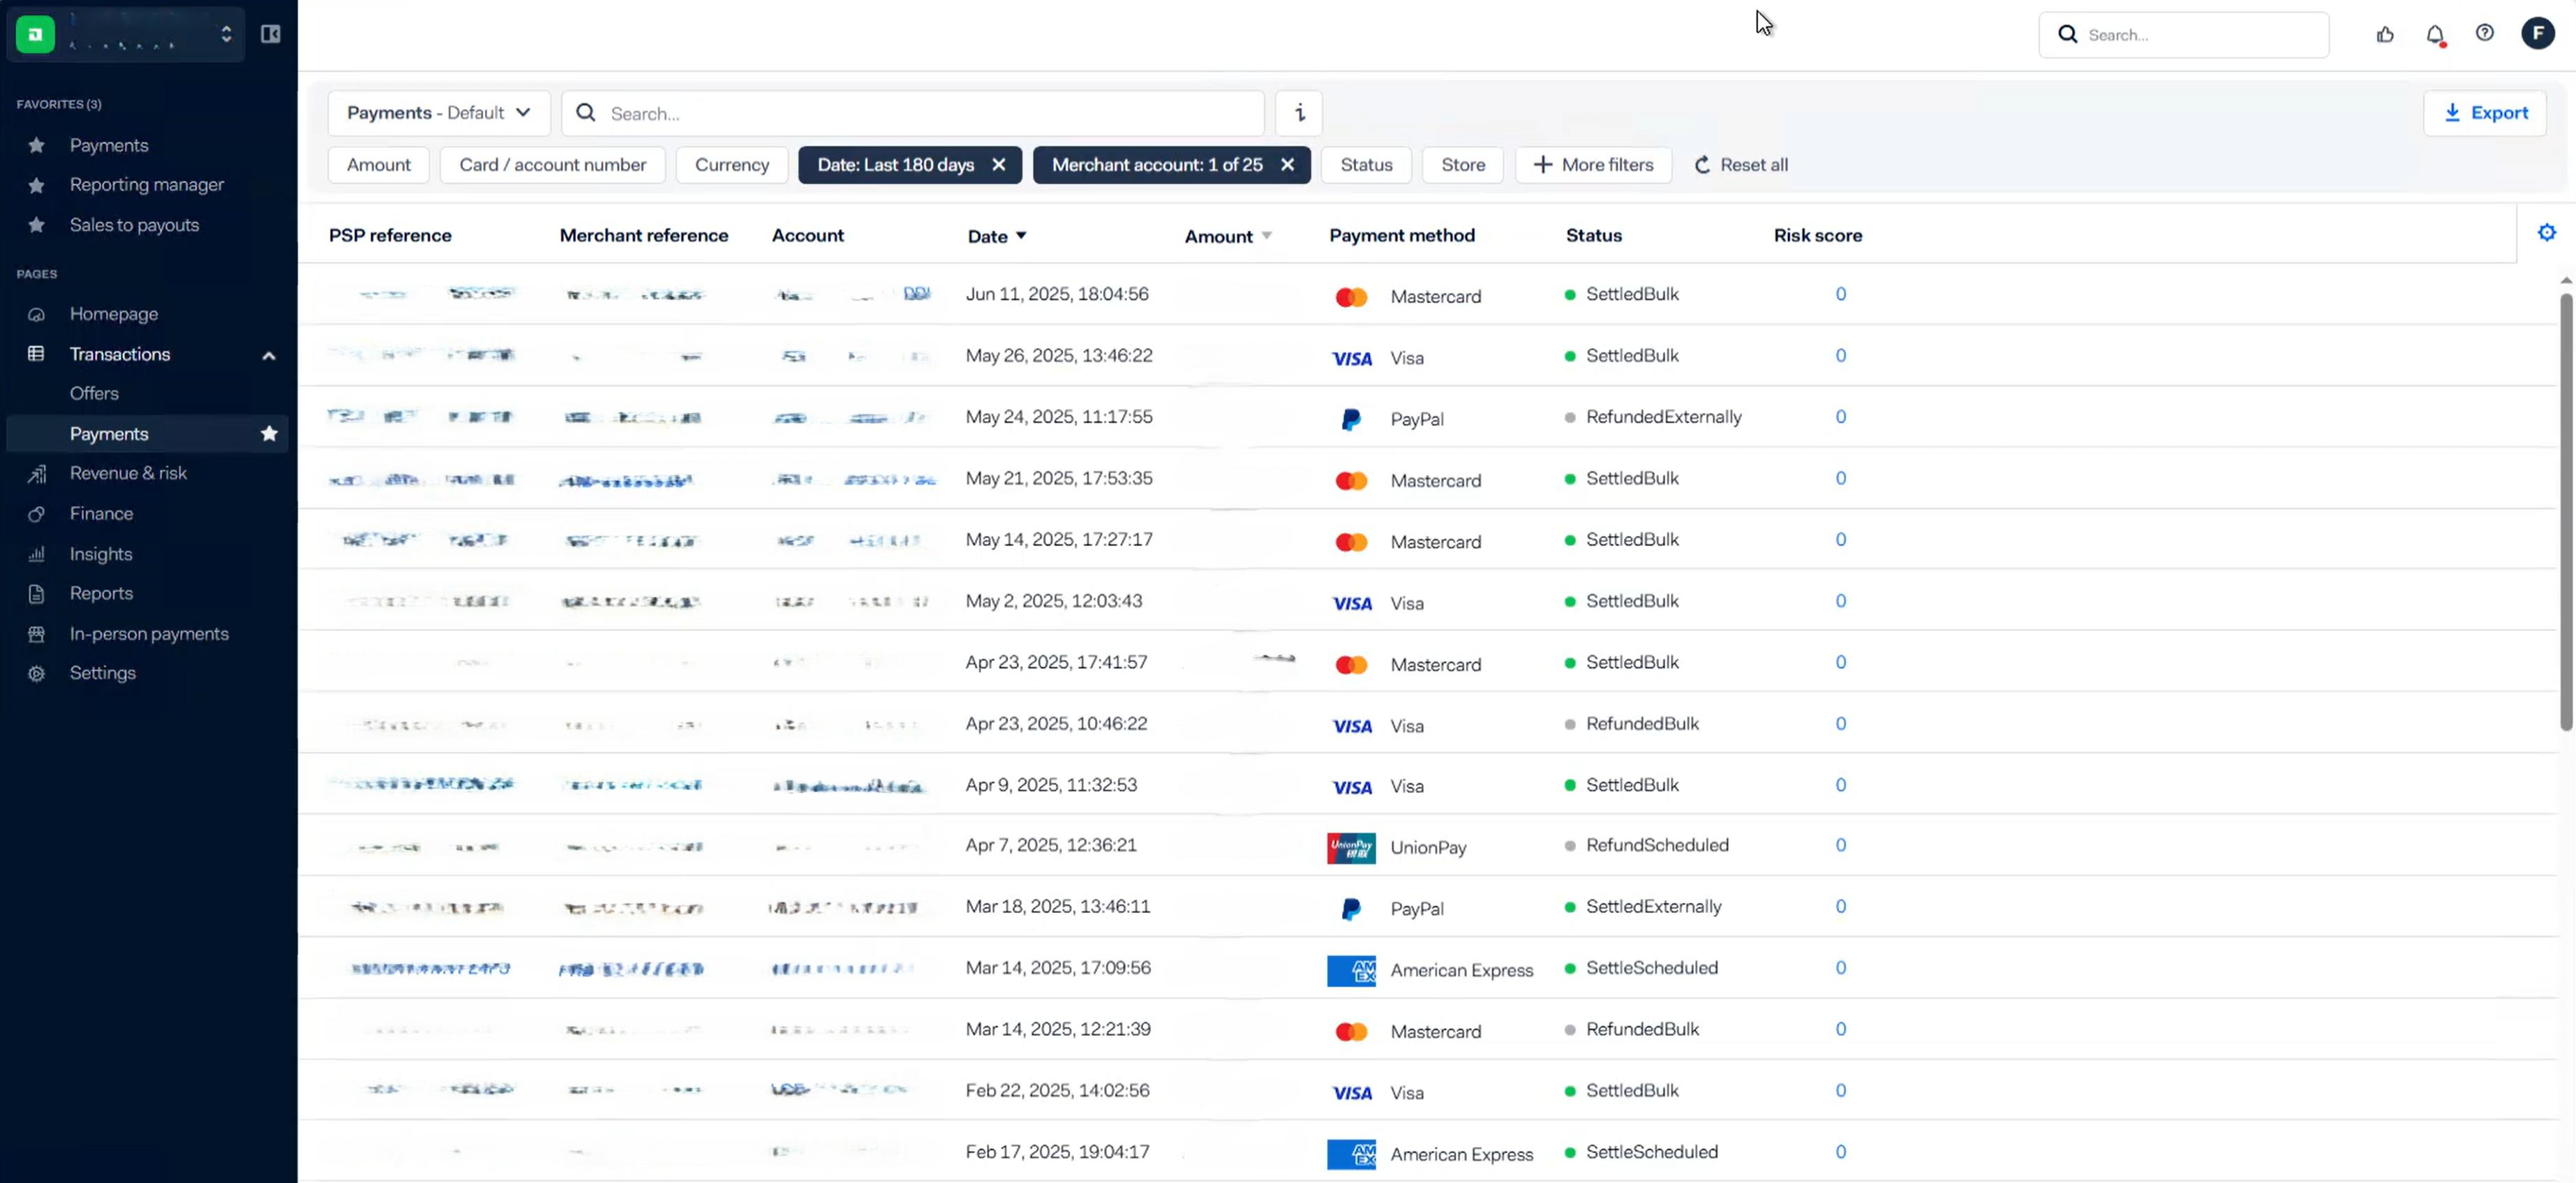Click the Revenue & risk sidebar icon
2576x1183 pixels.
pyautogui.click(x=36, y=473)
